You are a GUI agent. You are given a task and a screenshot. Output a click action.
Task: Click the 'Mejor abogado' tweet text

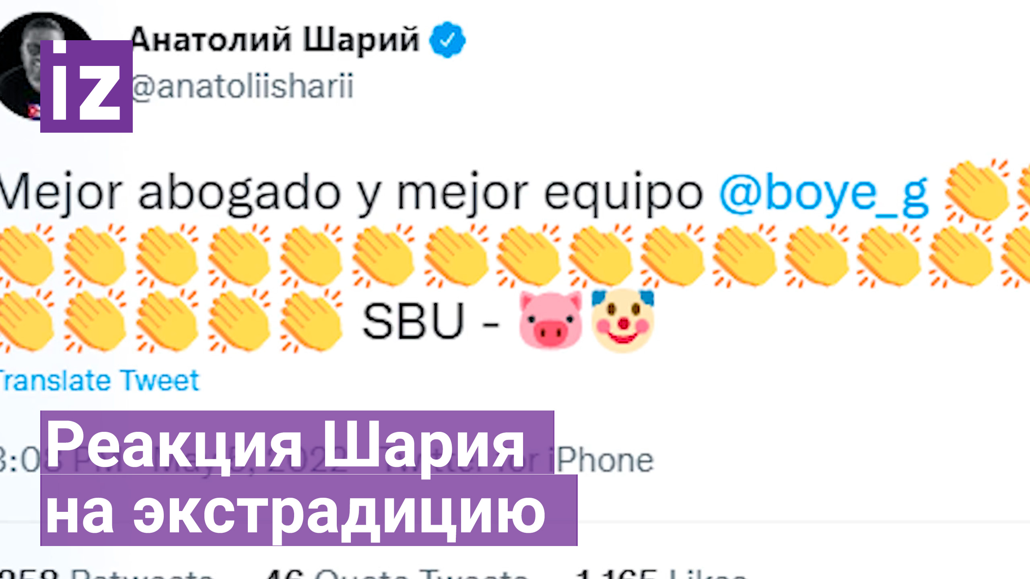click(x=170, y=193)
